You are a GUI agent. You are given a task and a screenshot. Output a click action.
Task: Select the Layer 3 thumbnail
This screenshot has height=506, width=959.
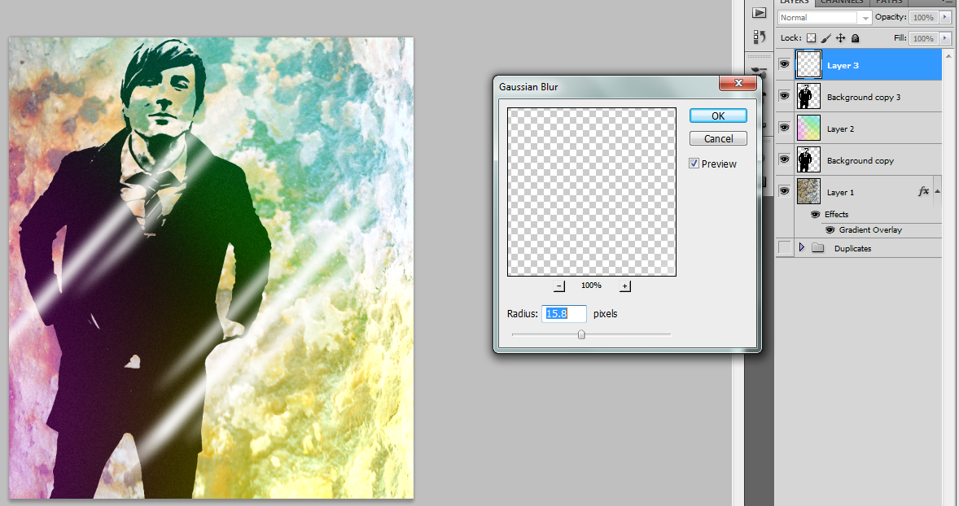point(808,65)
